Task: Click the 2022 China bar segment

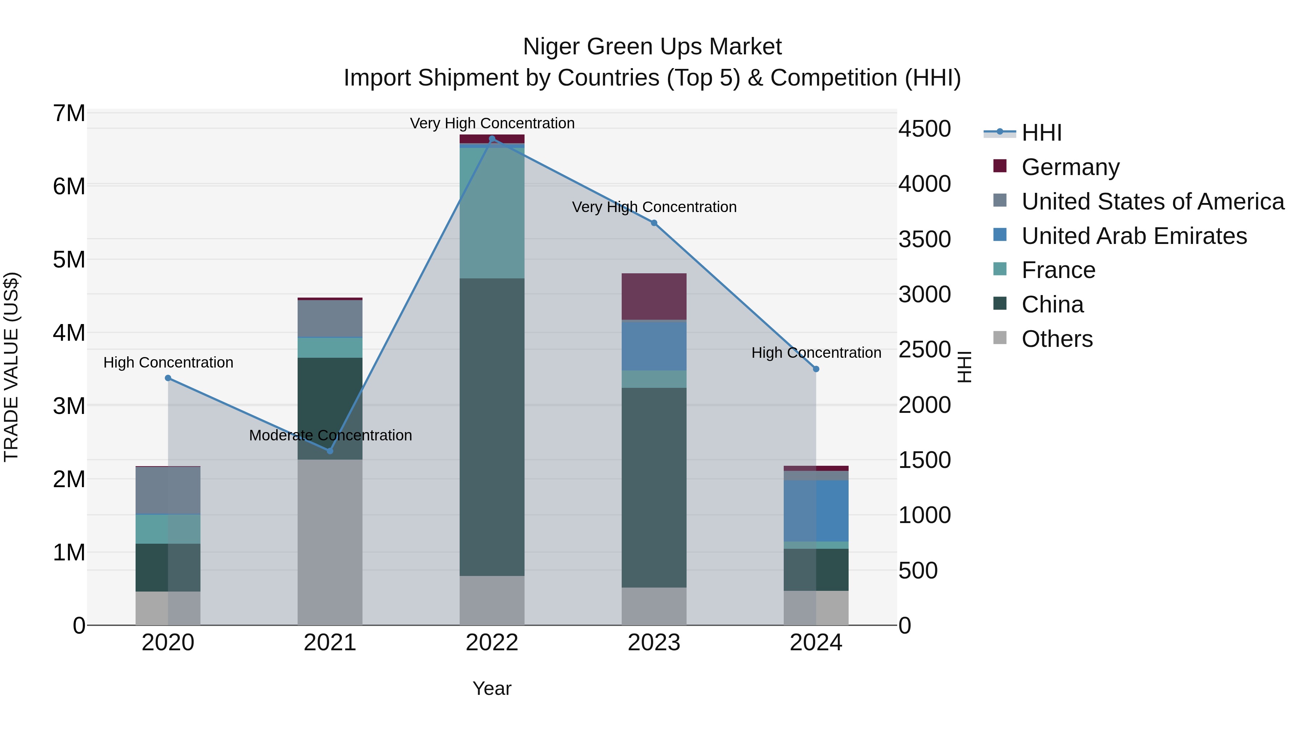Action: 492,427
